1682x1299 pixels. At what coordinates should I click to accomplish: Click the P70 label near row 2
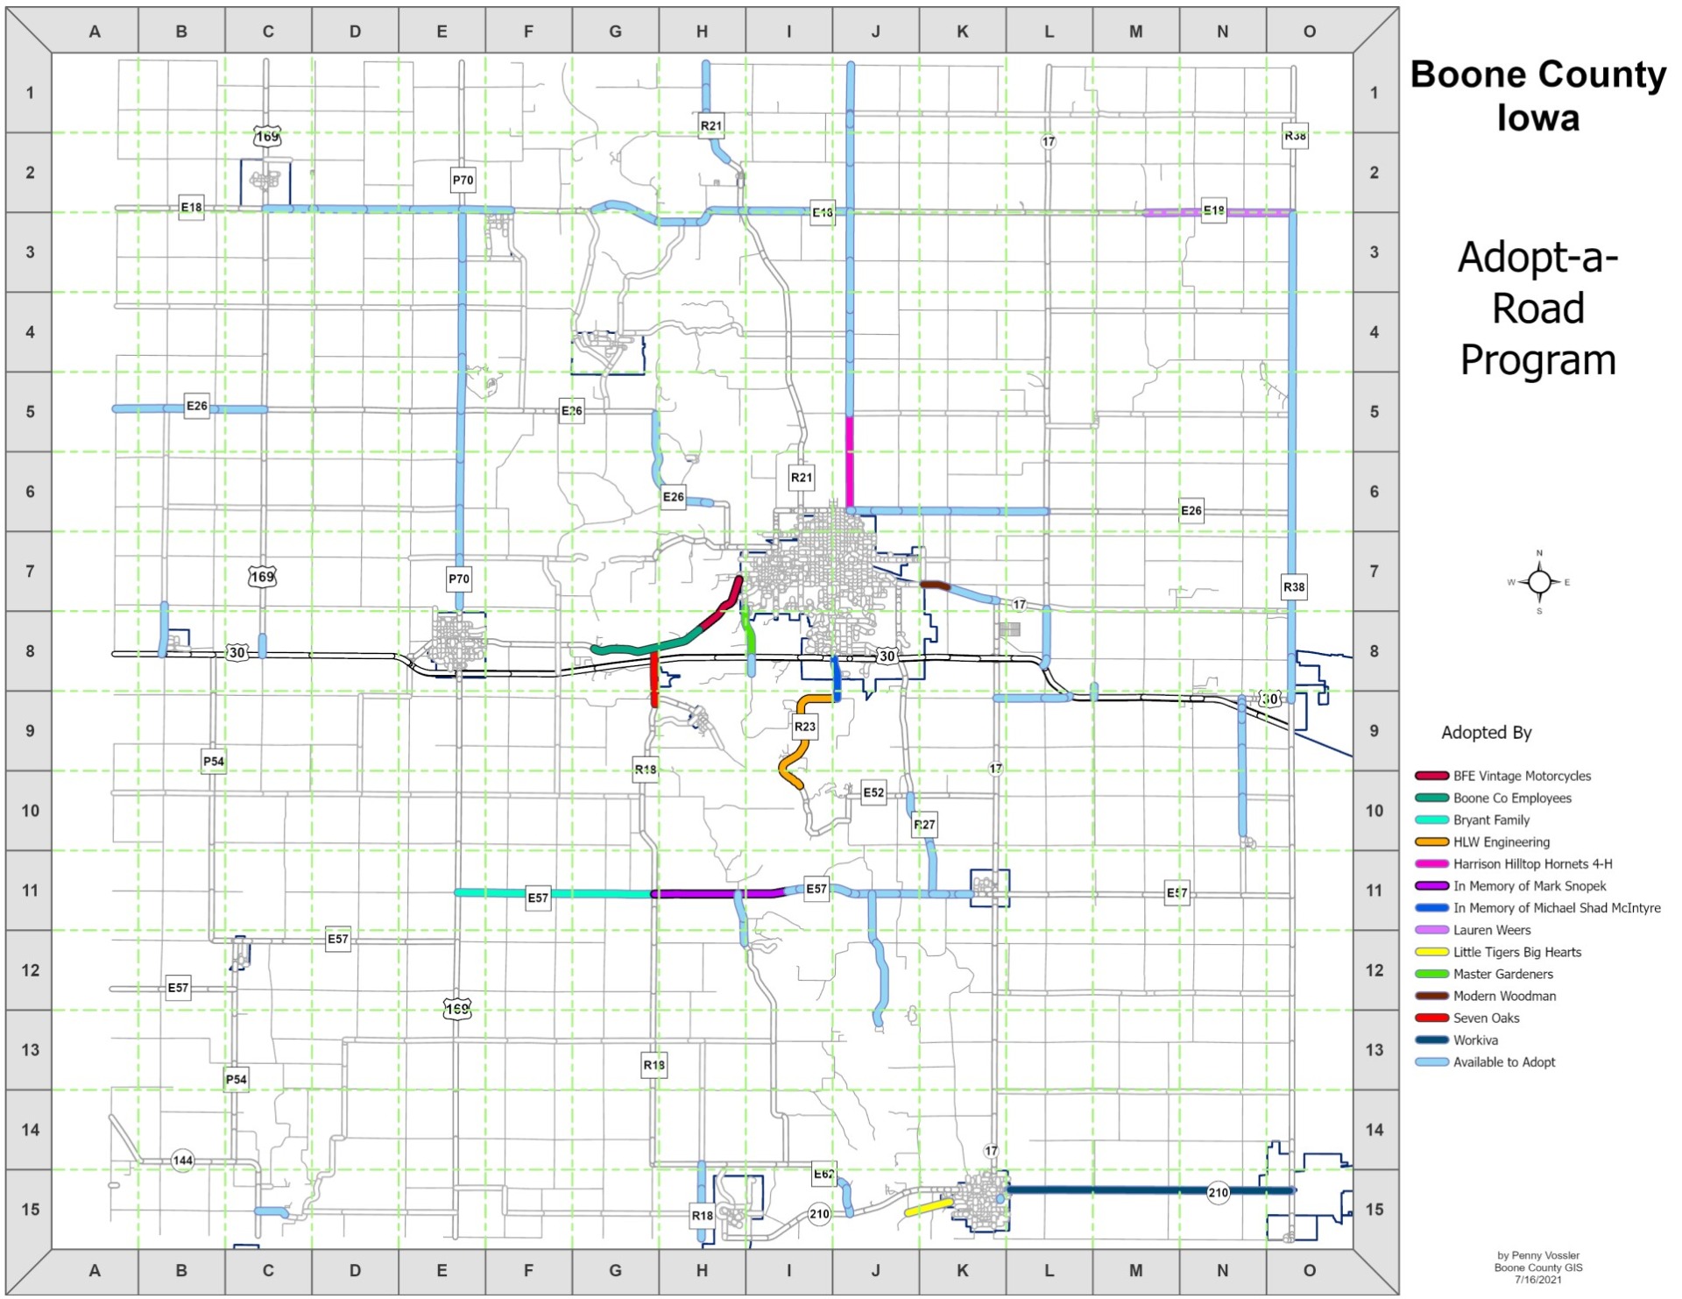pyautogui.click(x=463, y=181)
